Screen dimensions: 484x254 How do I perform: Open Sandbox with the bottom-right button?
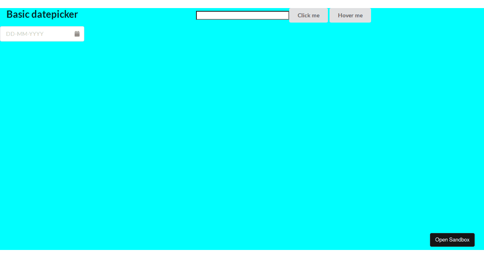coord(452,239)
